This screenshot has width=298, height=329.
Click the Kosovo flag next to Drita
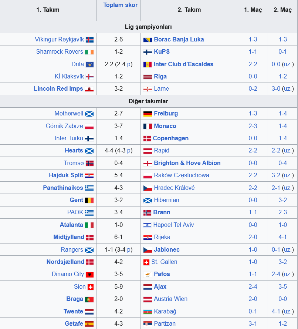click(89, 64)
